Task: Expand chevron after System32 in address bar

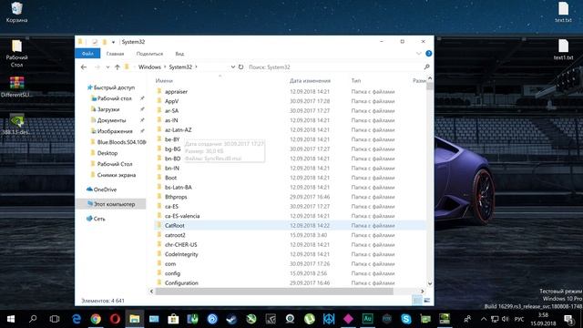Action: point(197,67)
